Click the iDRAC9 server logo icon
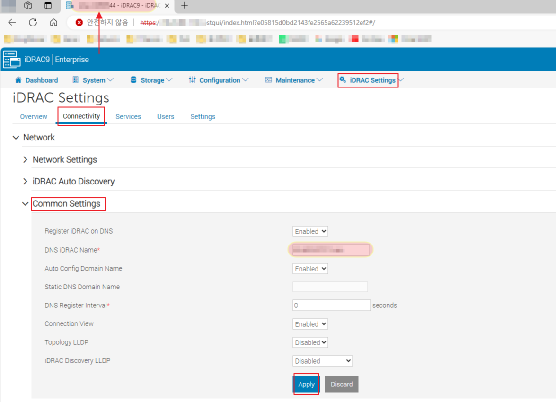The height and width of the screenshot is (402, 556). coord(12,59)
